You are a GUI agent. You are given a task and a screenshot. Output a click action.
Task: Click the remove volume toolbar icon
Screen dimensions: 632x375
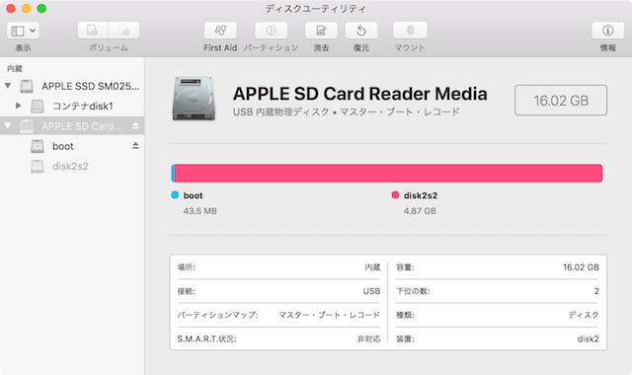(x=123, y=31)
